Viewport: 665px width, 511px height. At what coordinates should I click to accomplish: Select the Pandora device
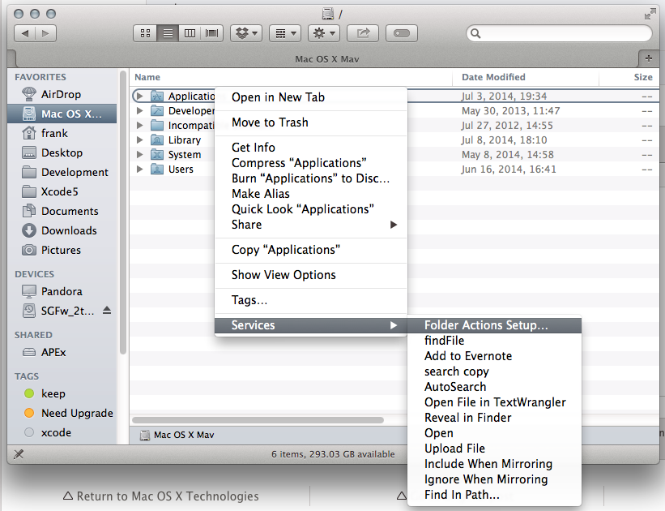[62, 291]
